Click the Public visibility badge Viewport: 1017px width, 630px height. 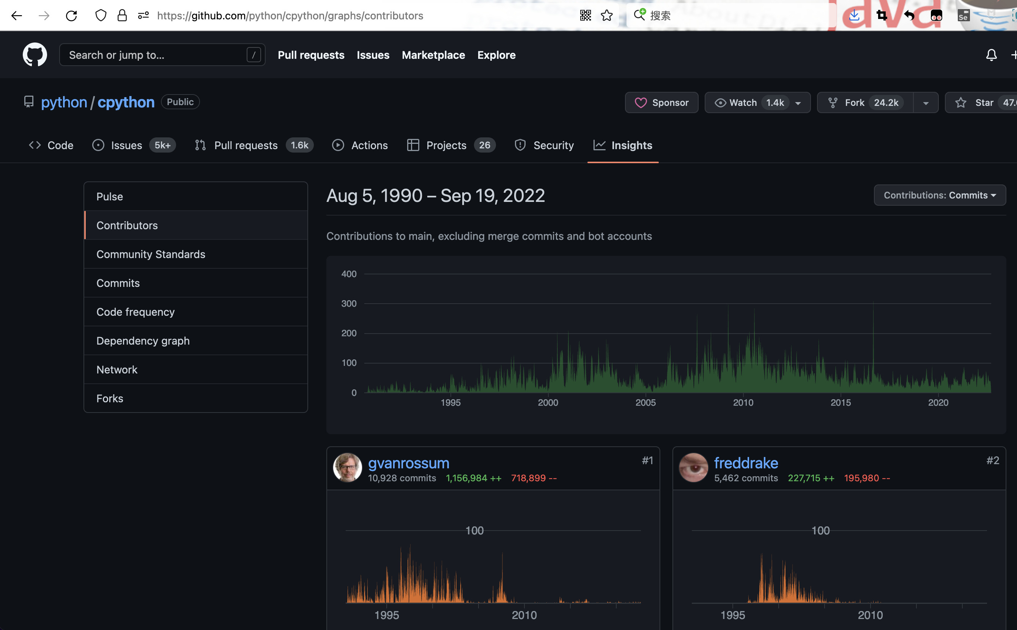pyautogui.click(x=180, y=102)
